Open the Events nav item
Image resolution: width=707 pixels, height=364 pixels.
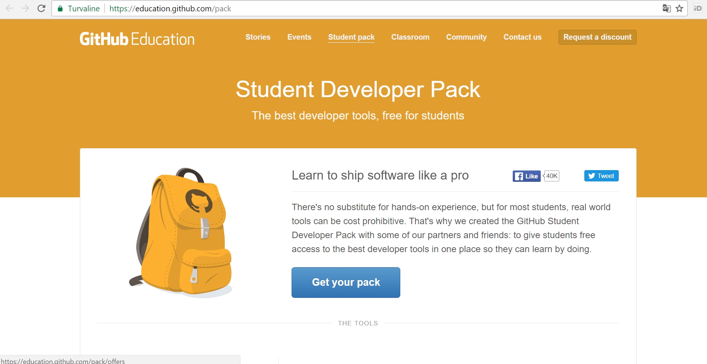(x=299, y=37)
